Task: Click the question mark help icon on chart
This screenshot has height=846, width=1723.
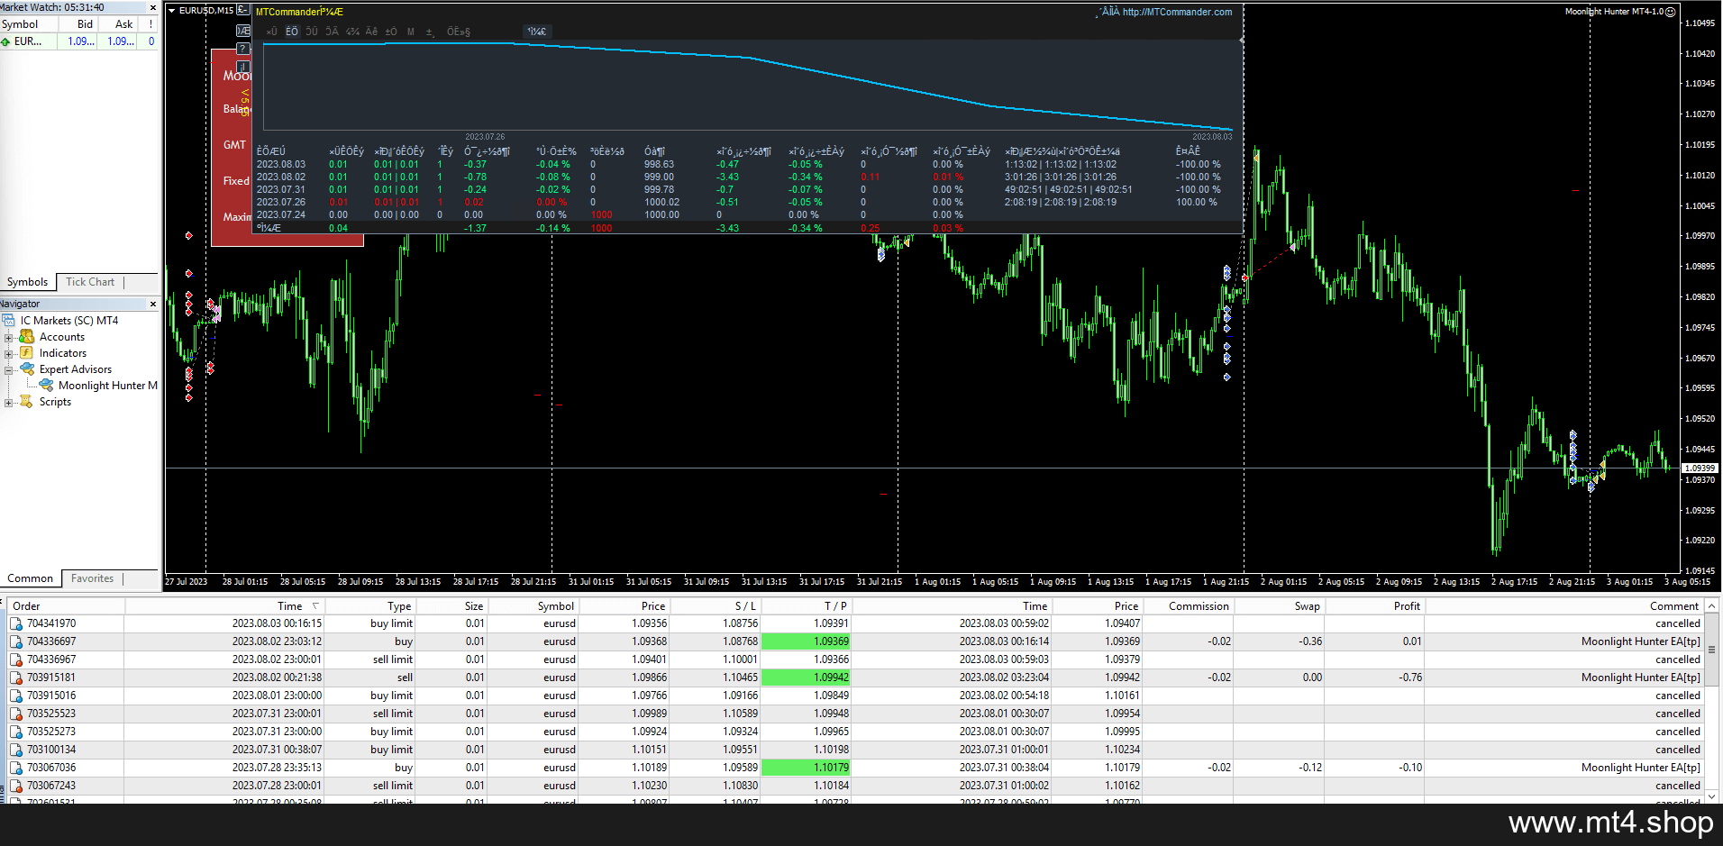Action: (x=242, y=49)
